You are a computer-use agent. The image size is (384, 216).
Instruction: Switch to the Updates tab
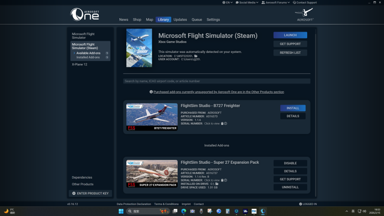pos(180,20)
